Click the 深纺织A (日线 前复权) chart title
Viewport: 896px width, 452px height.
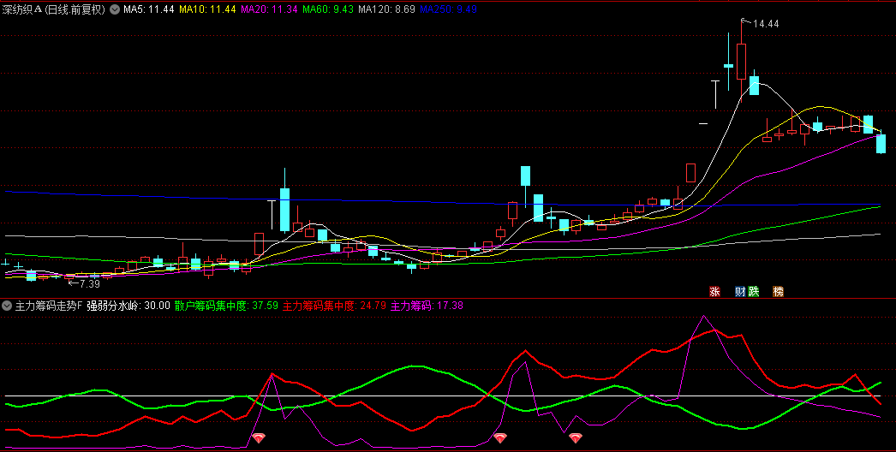click(x=53, y=9)
